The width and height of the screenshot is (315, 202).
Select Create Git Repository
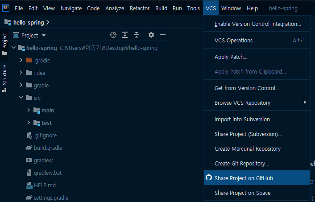tap(257, 164)
